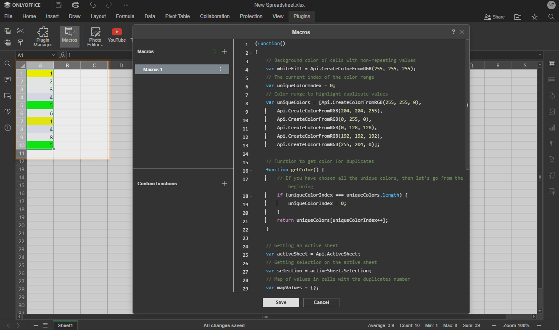
Task: Open the list of sheets icon
Action: tap(45, 325)
